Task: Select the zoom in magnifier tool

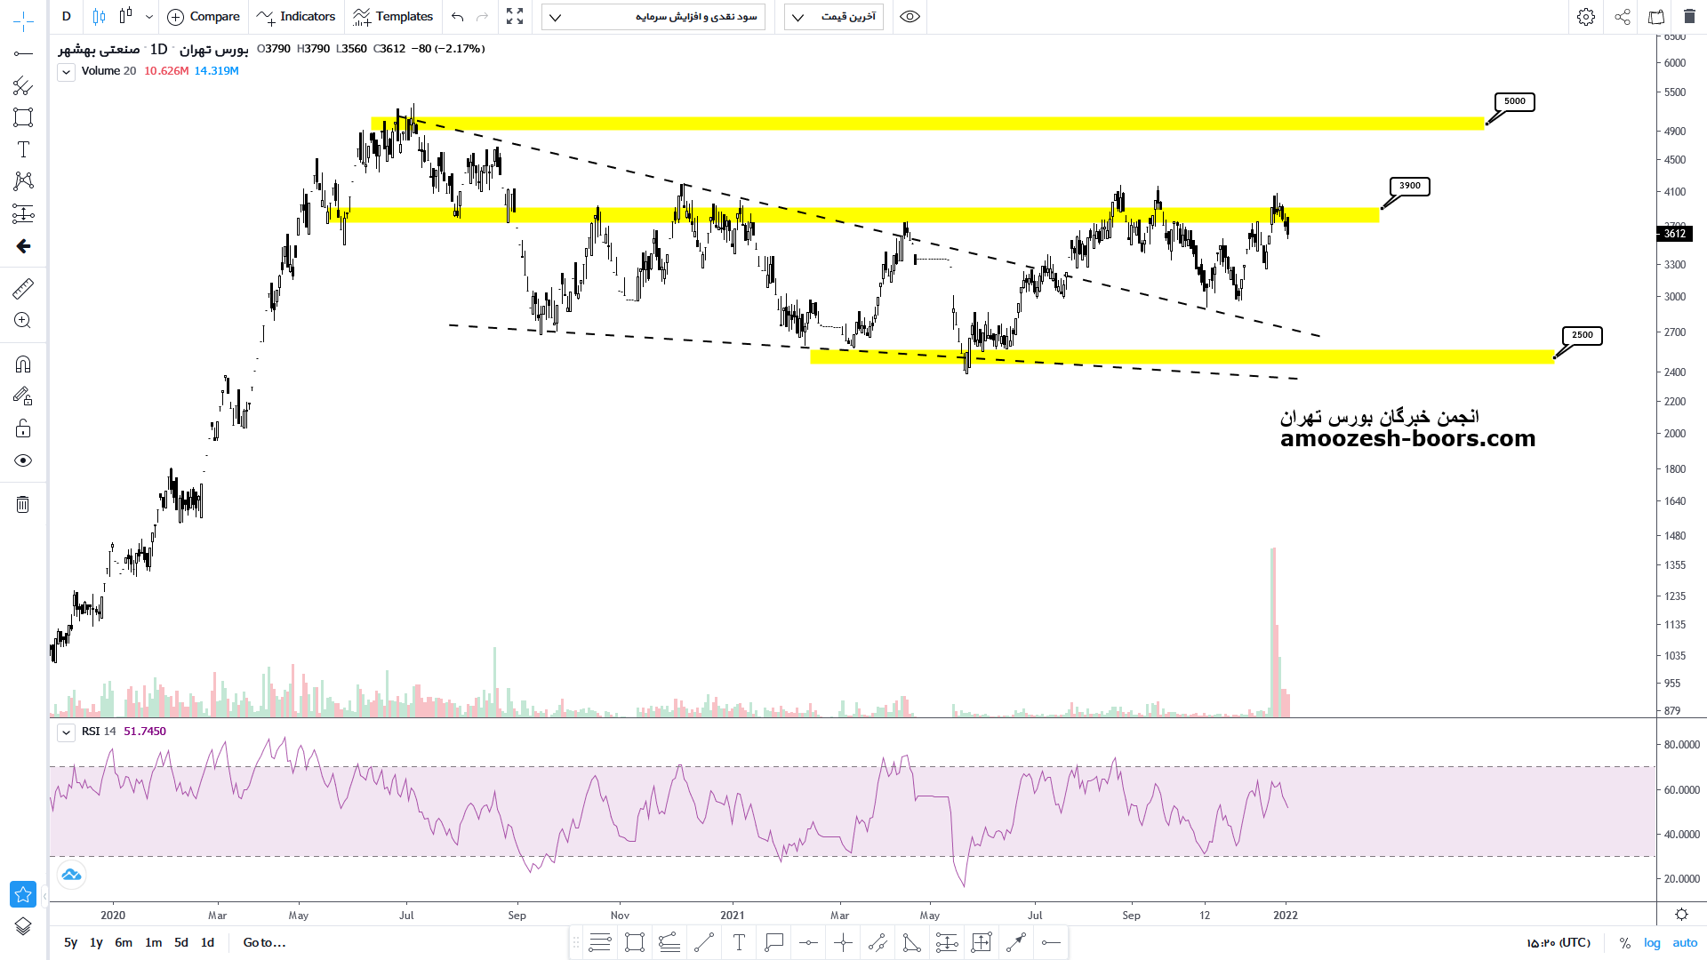Action: click(x=23, y=321)
